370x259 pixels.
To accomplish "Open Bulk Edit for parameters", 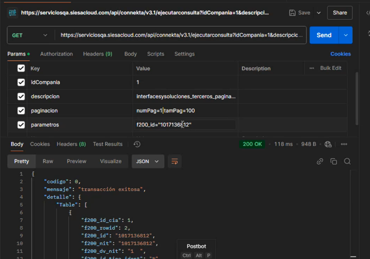I will (331, 68).
